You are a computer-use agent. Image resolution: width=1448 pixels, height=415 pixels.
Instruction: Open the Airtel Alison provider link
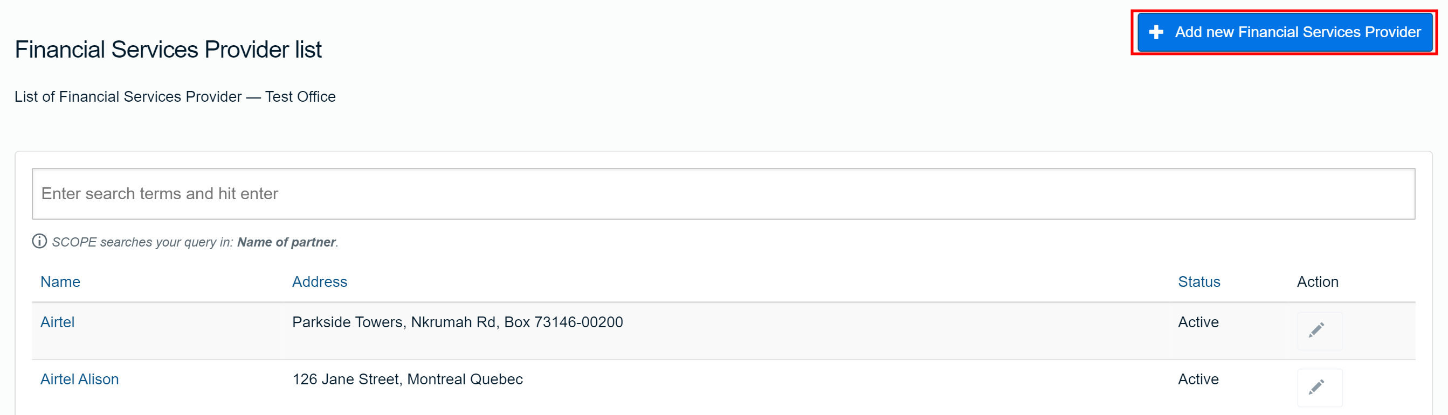point(79,379)
